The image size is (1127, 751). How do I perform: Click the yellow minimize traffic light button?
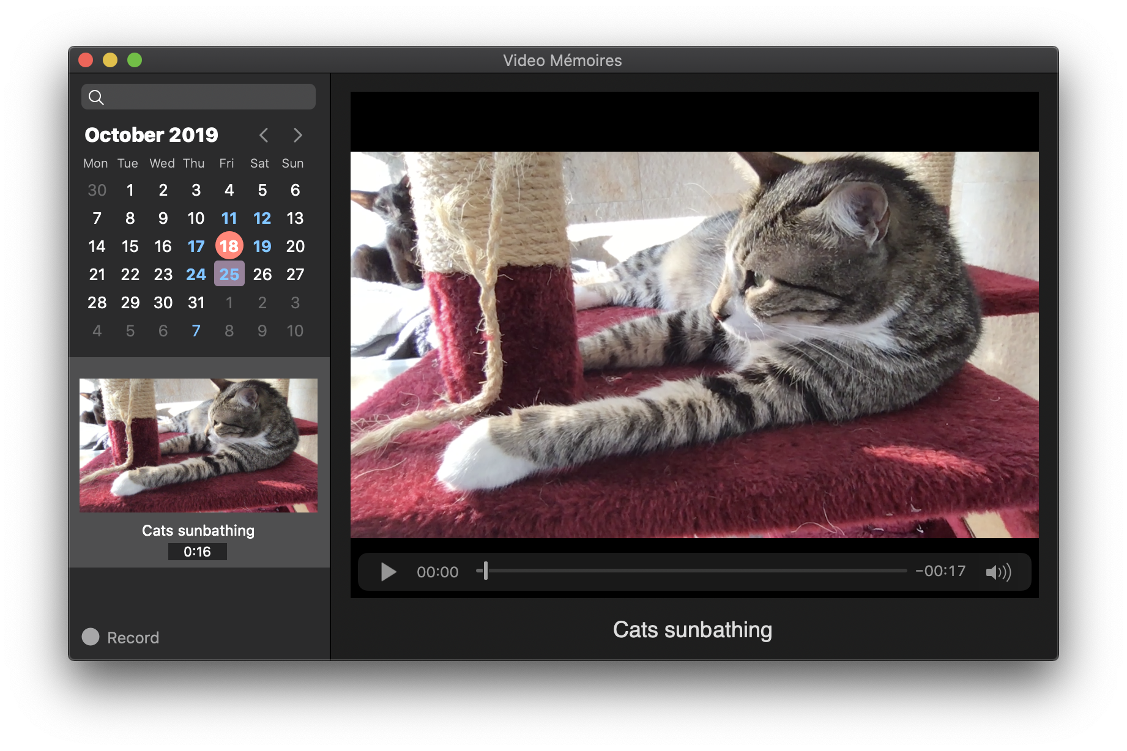point(110,60)
